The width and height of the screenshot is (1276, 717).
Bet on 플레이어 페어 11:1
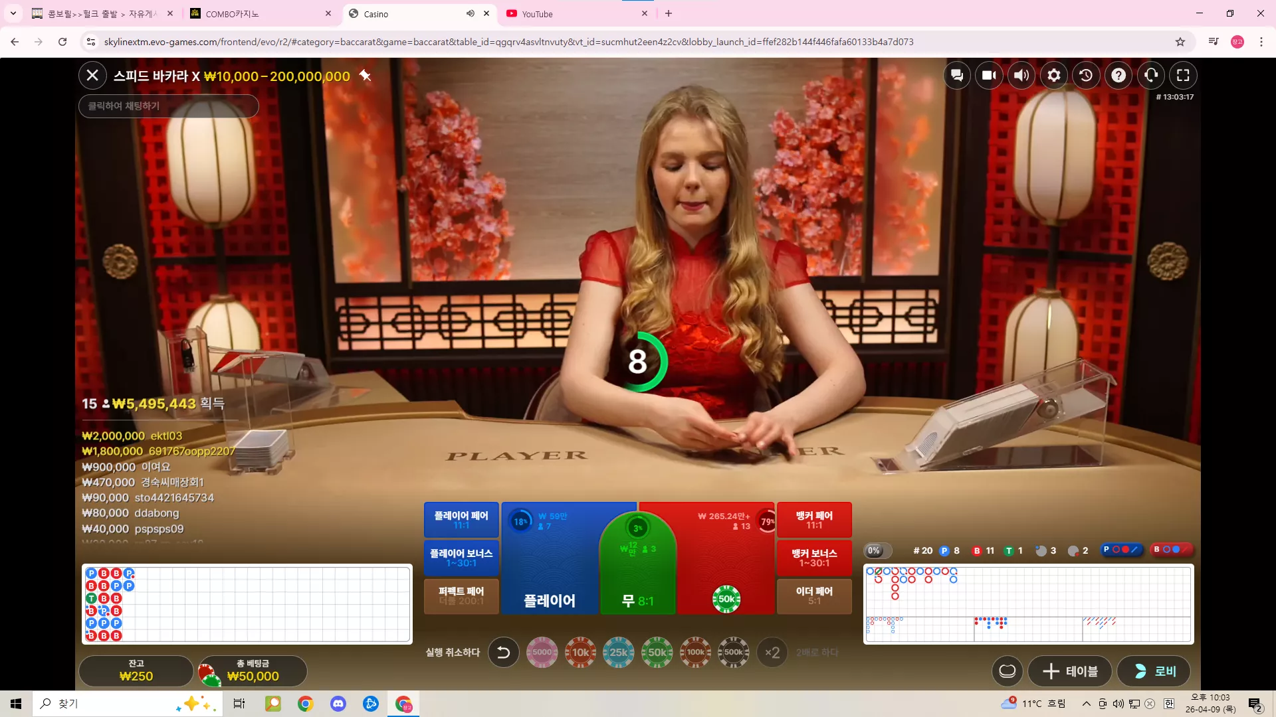[x=461, y=520]
